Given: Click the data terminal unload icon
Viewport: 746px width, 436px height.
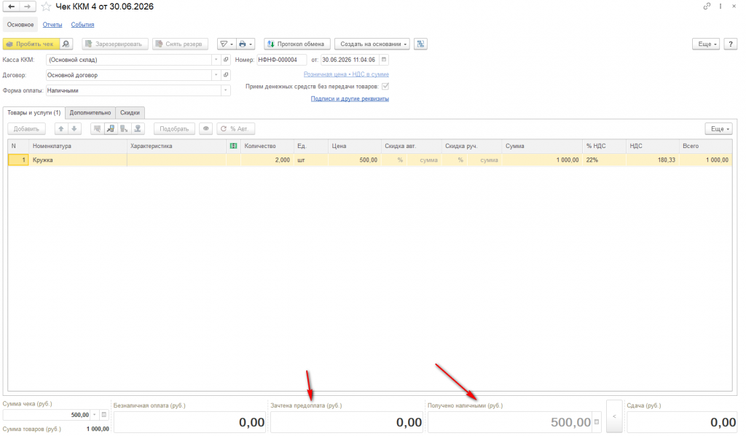Looking at the screenshot, I should [x=124, y=128].
